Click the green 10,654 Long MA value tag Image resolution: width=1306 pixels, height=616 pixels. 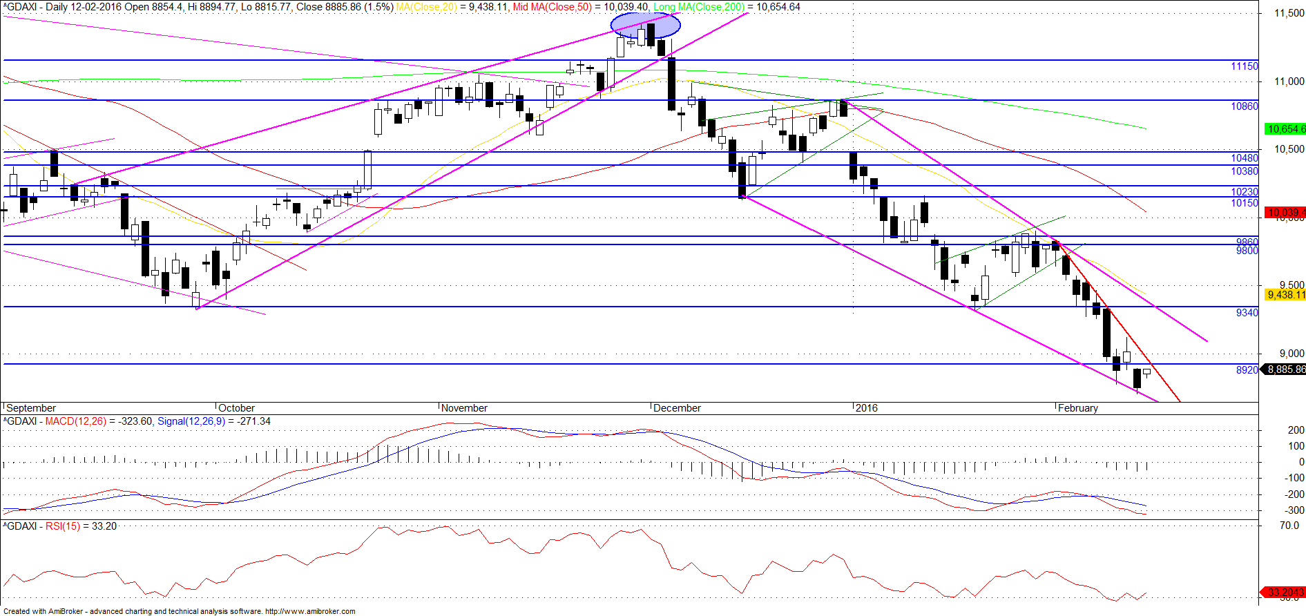coord(1285,129)
